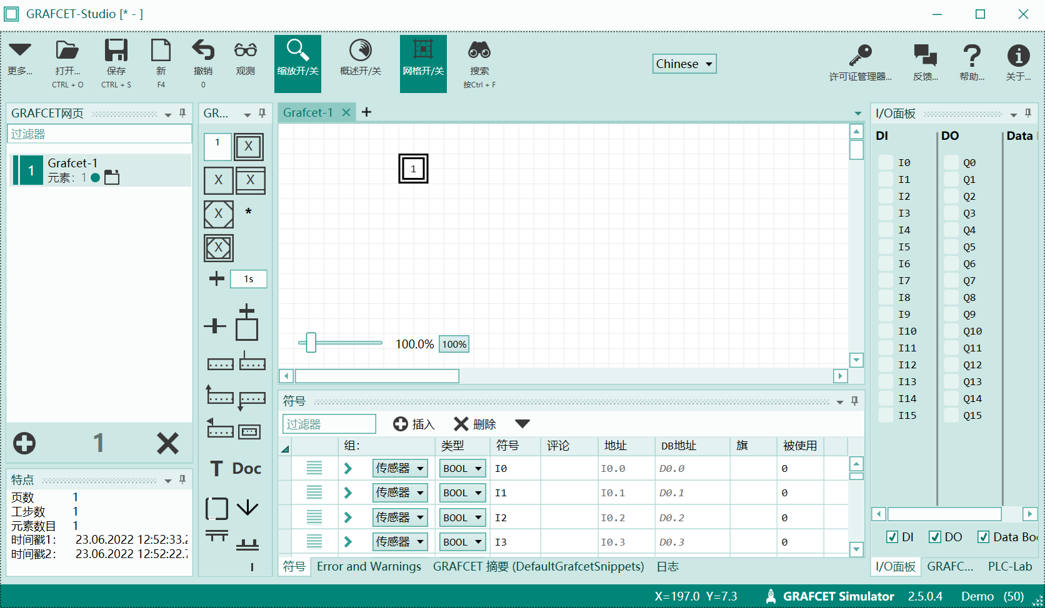The width and height of the screenshot is (1045, 608).
Task: Switch to the GRAFC... tab beside I/O面板
Action: click(950, 566)
